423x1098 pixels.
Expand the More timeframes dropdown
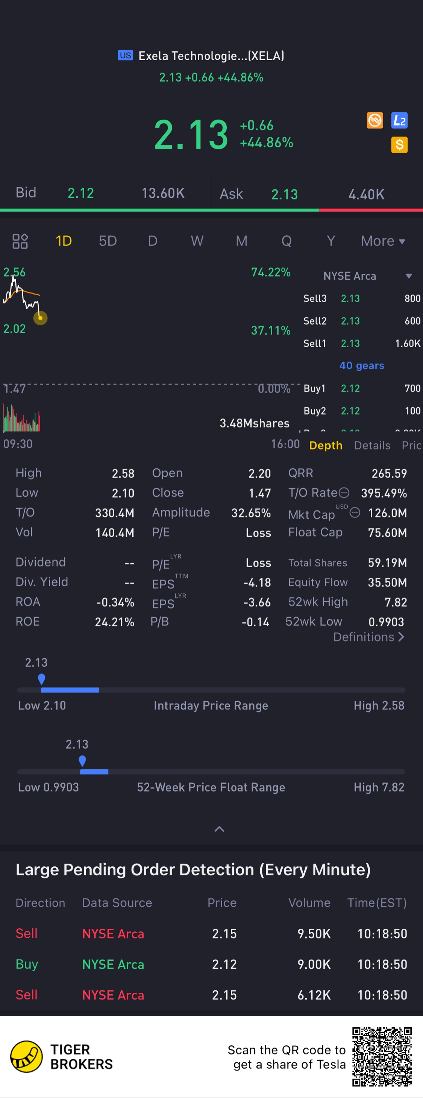point(382,241)
